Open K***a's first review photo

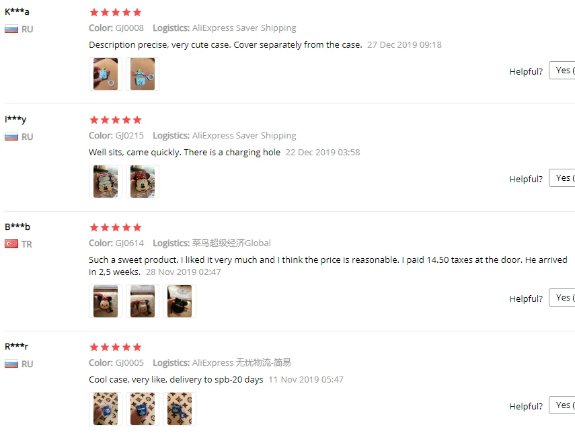[x=106, y=74]
